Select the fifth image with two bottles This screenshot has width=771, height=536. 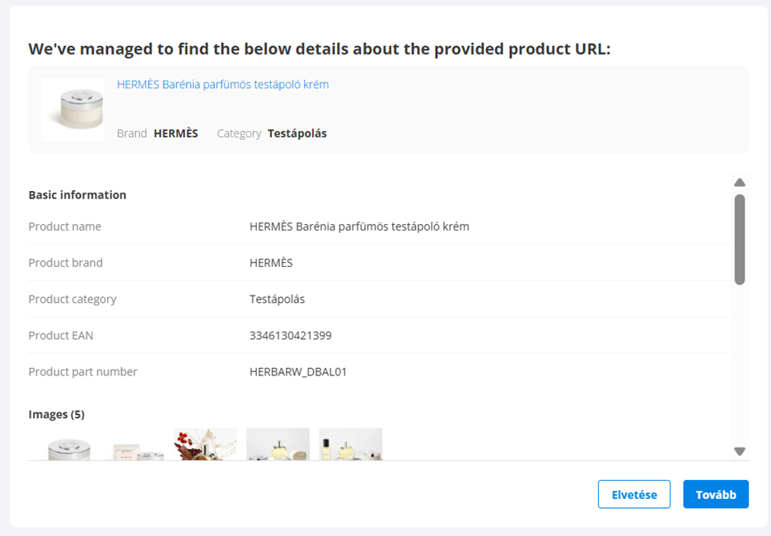pyautogui.click(x=351, y=445)
